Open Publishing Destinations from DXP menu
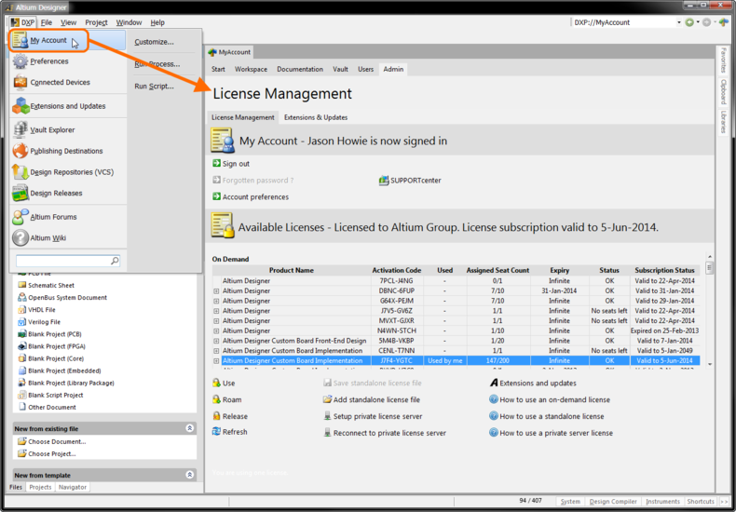The width and height of the screenshot is (736, 512). [x=66, y=151]
